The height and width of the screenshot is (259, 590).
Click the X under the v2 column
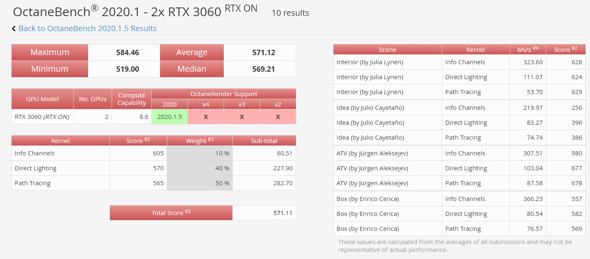pyautogui.click(x=278, y=117)
